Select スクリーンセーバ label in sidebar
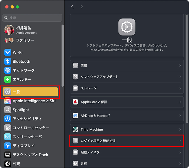Screen dimensions: 189x168 pyautogui.click(x=27, y=137)
